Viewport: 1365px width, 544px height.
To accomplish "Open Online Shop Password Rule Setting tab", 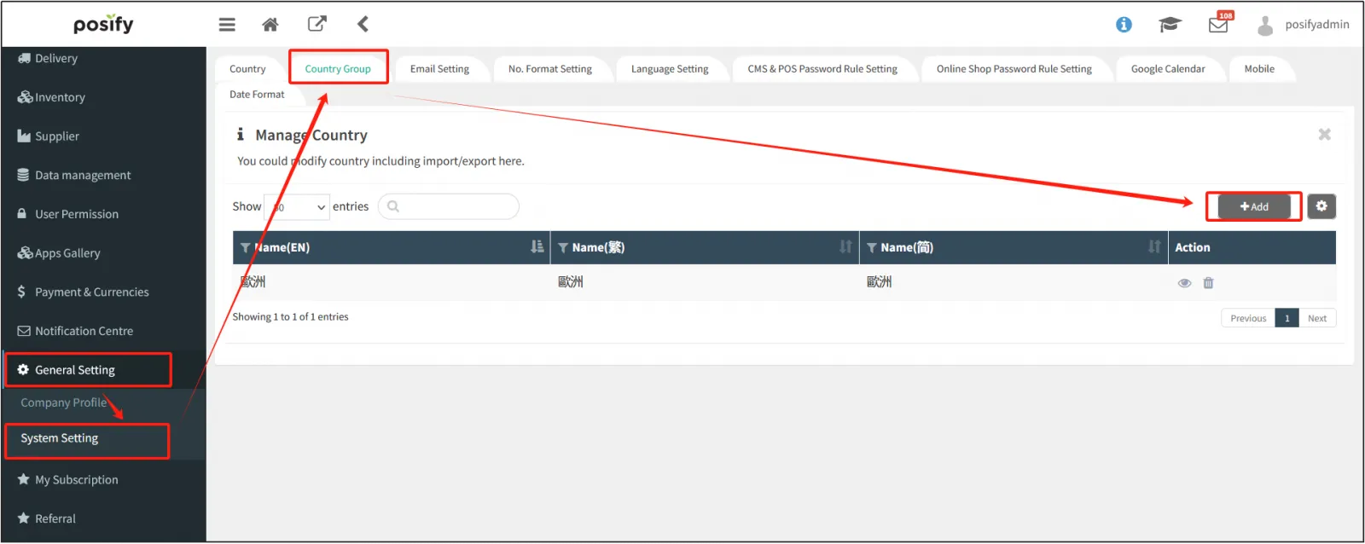I will coord(1014,69).
